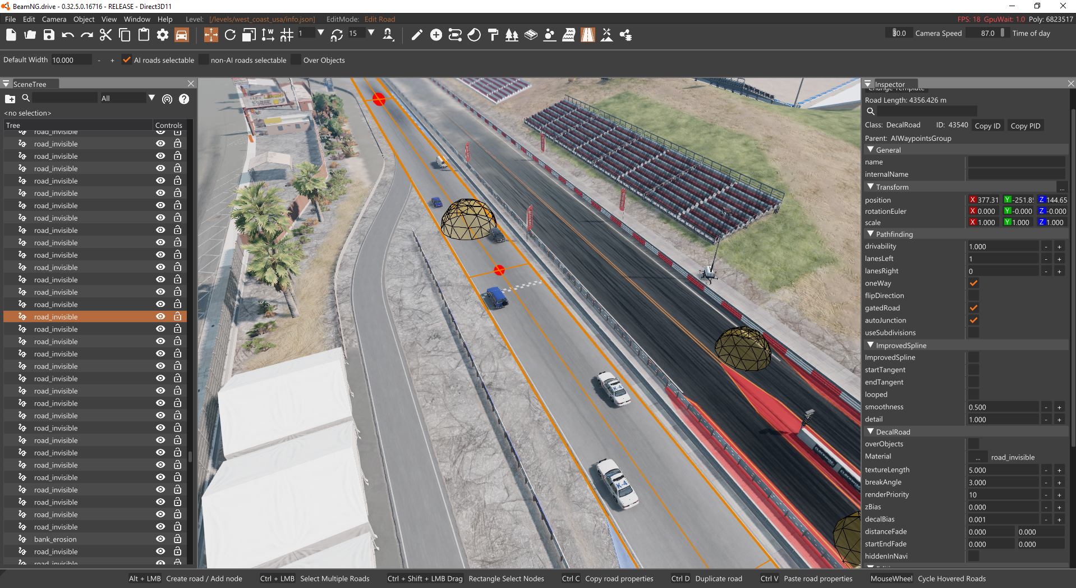Increase drivability with plus button

click(1059, 247)
